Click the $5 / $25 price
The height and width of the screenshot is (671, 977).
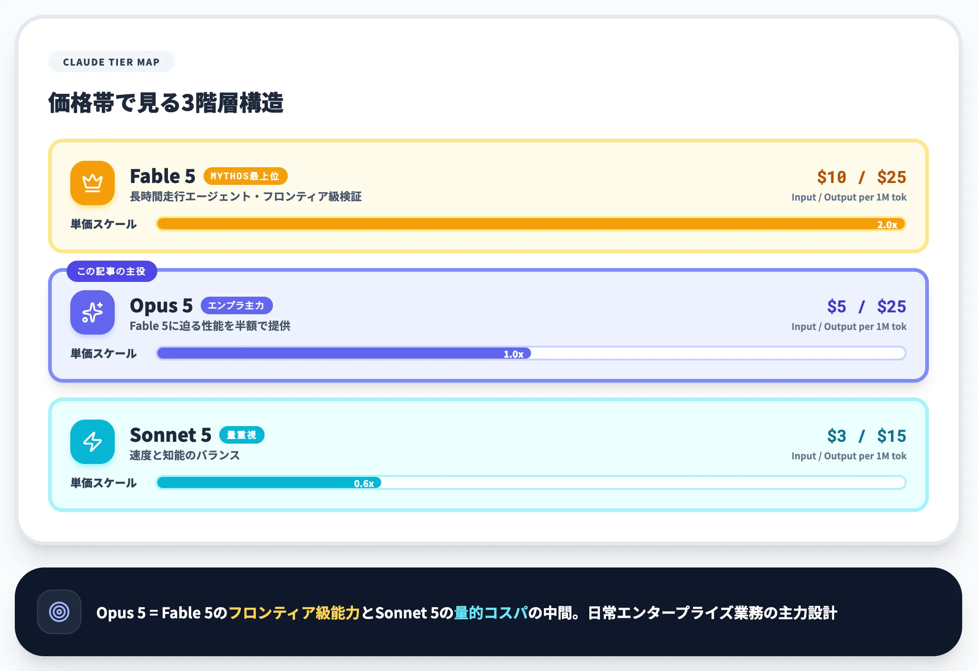coord(866,306)
